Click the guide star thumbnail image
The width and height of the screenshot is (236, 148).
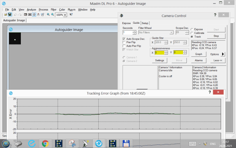(15, 38)
